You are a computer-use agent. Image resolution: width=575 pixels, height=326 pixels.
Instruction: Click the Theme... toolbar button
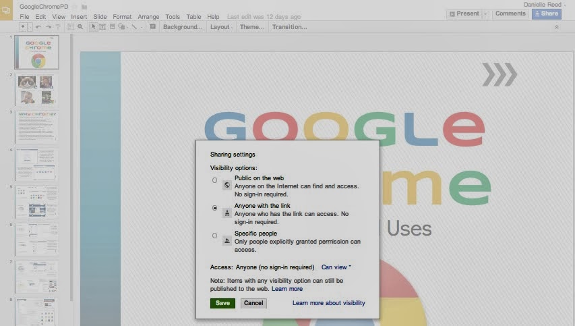[x=252, y=27]
